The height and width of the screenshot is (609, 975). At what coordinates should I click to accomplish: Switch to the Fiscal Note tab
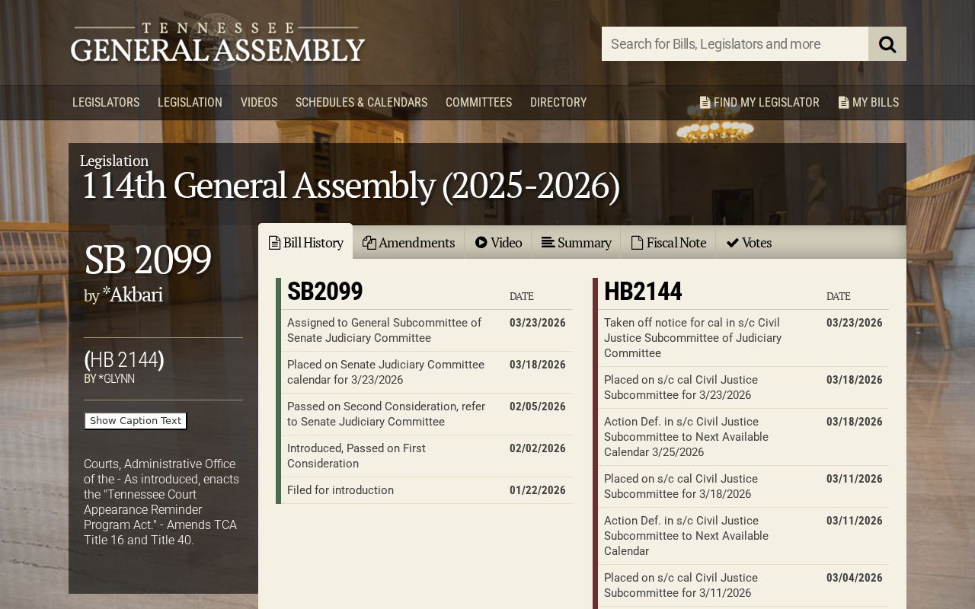(668, 242)
